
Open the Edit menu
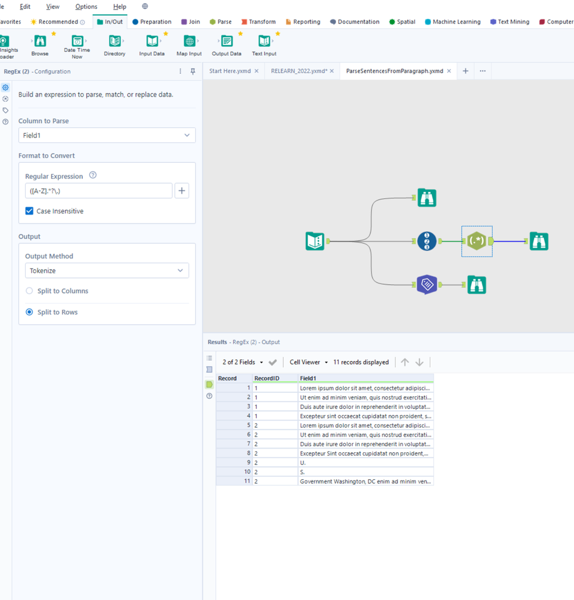[x=25, y=7]
